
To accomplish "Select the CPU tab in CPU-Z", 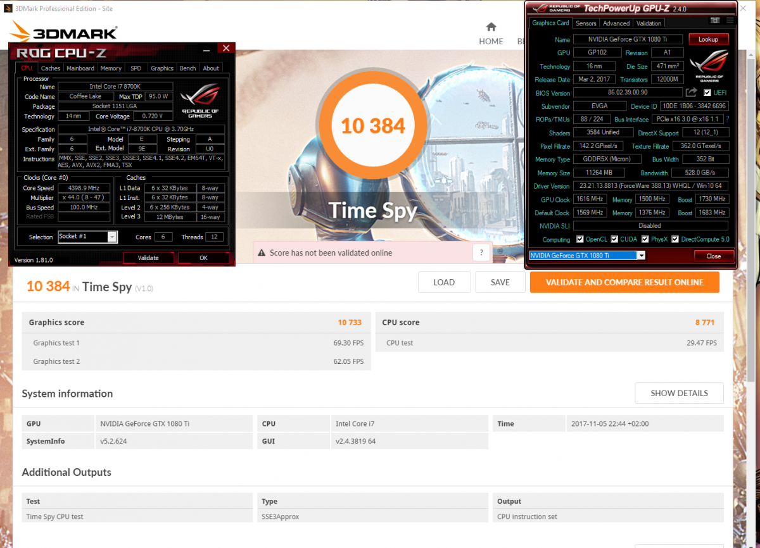I will (x=27, y=68).
